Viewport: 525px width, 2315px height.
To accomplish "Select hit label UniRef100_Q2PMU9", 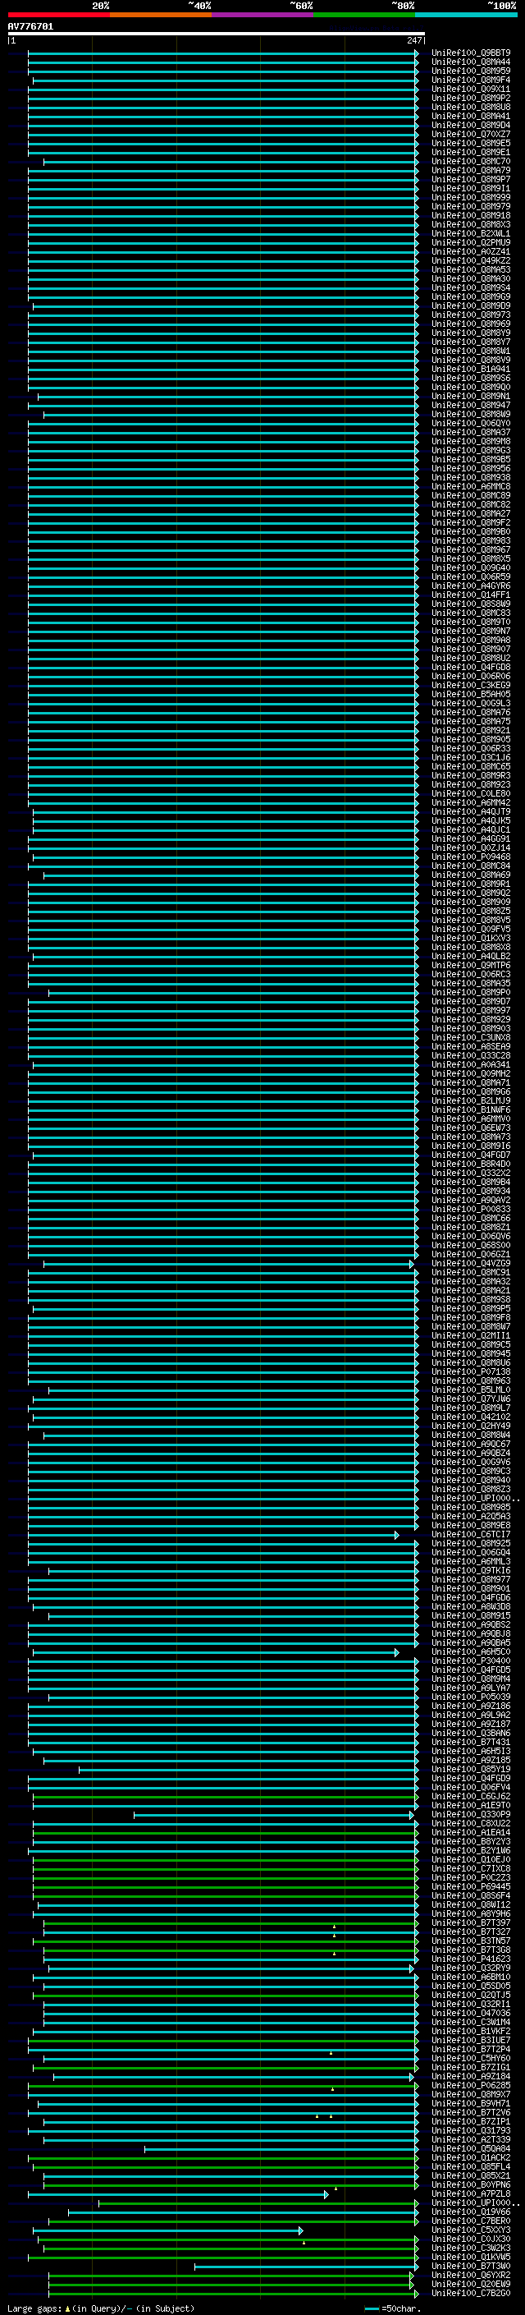I will [x=471, y=242].
